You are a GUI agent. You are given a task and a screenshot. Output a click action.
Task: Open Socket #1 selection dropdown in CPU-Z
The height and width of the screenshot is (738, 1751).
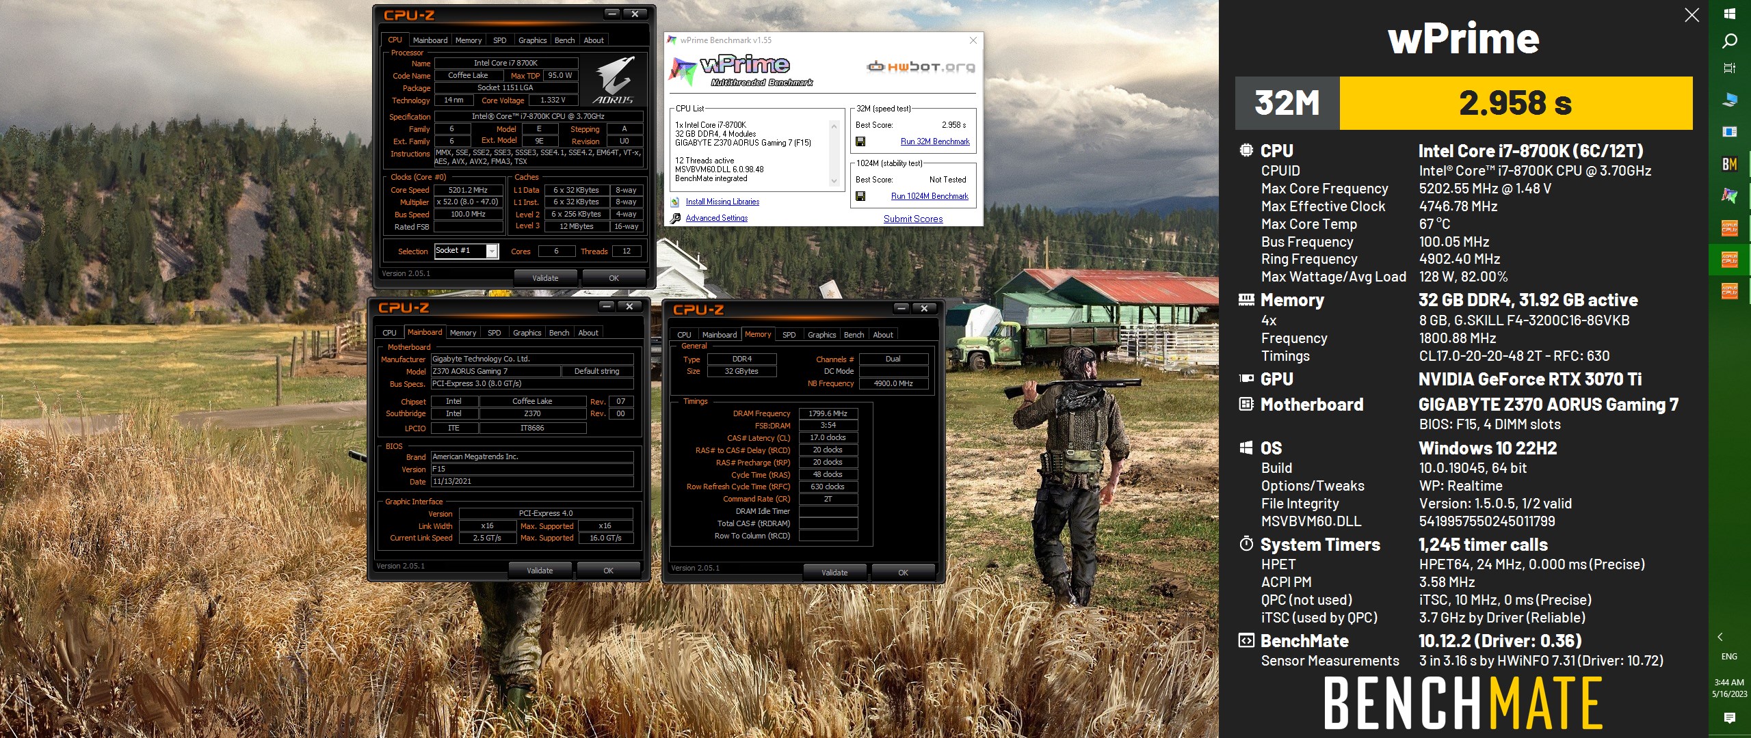[x=492, y=251]
